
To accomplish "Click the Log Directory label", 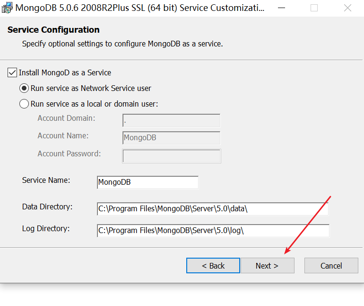I will click(x=46, y=228).
